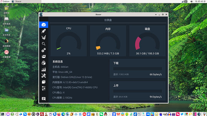207x116 pixels.
Task: Launch WPS Office from the bottom dock
Action: 118,114
